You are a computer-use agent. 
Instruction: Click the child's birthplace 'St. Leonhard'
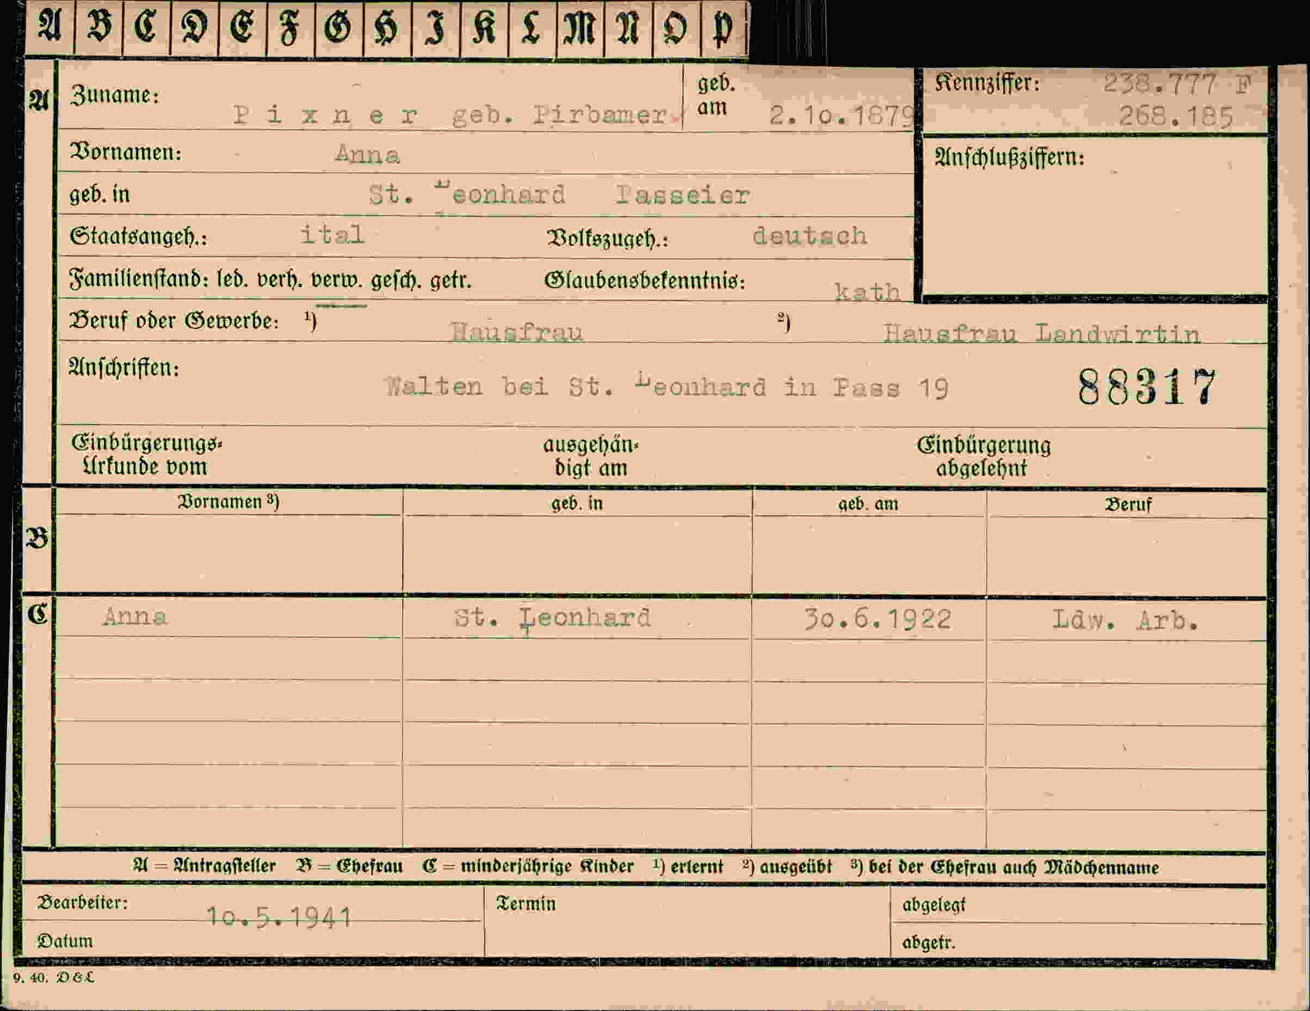click(552, 618)
